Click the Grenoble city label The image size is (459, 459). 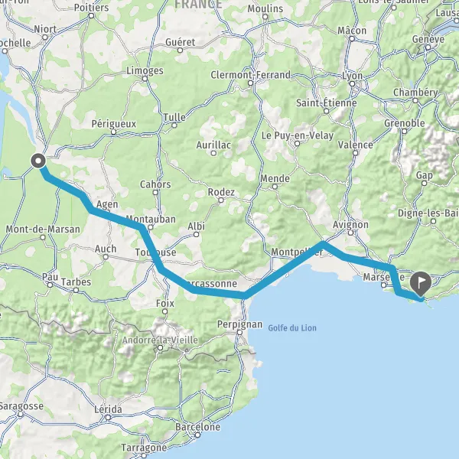(x=404, y=123)
